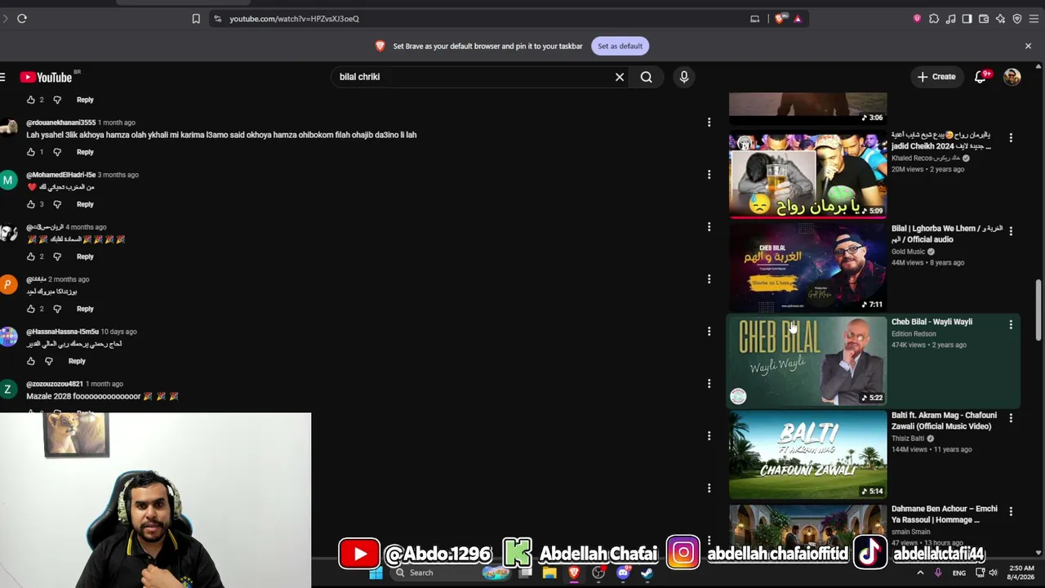Play the Cheb Bilal Wayli Wayli thumbnail
Image resolution: width=1045 pixels, height=588 pixels.
(x=807, y=361)
